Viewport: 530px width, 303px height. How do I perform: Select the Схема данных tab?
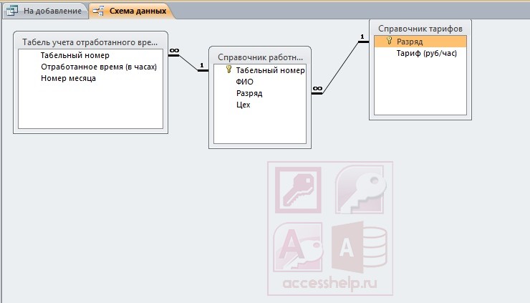(132, 11)
